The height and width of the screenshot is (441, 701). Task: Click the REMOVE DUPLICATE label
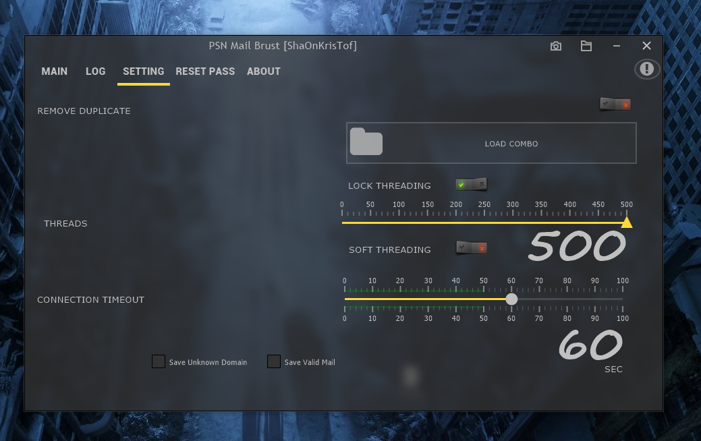(84, 111)
